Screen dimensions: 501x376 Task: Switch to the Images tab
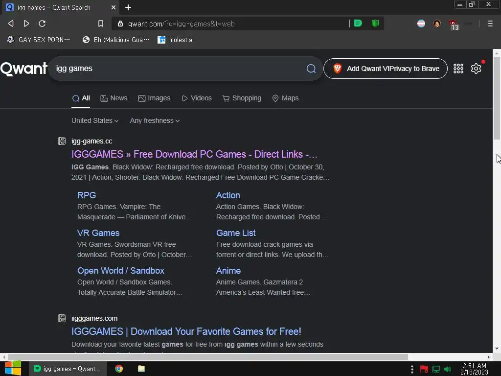click(154, 98)
